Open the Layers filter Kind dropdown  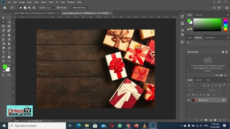[x=194, y=85]
